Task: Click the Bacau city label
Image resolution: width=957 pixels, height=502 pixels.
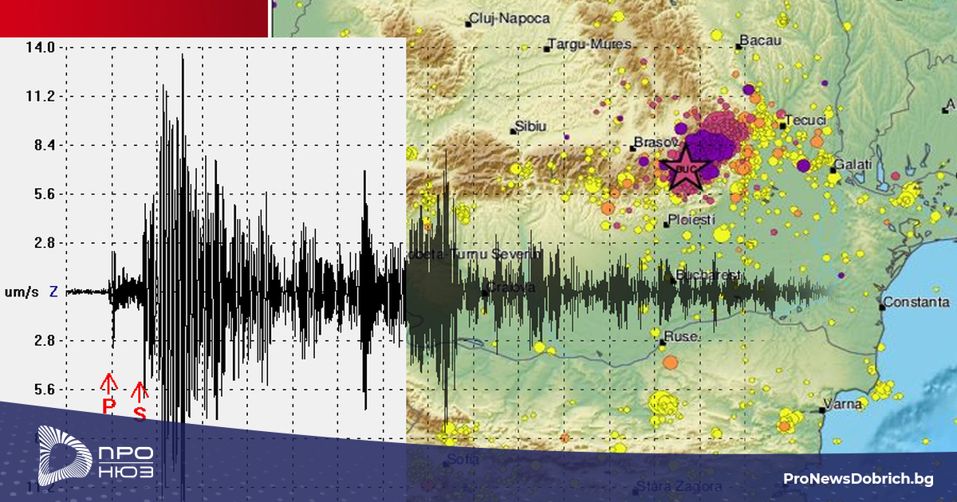Action: coord(760,39)
